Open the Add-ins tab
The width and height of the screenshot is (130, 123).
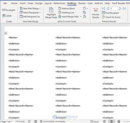coord(99,3)
